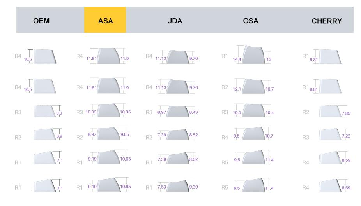Select the highlighted ASA tab
Viewport: 361px width, 206px height.
coord(105,21)
